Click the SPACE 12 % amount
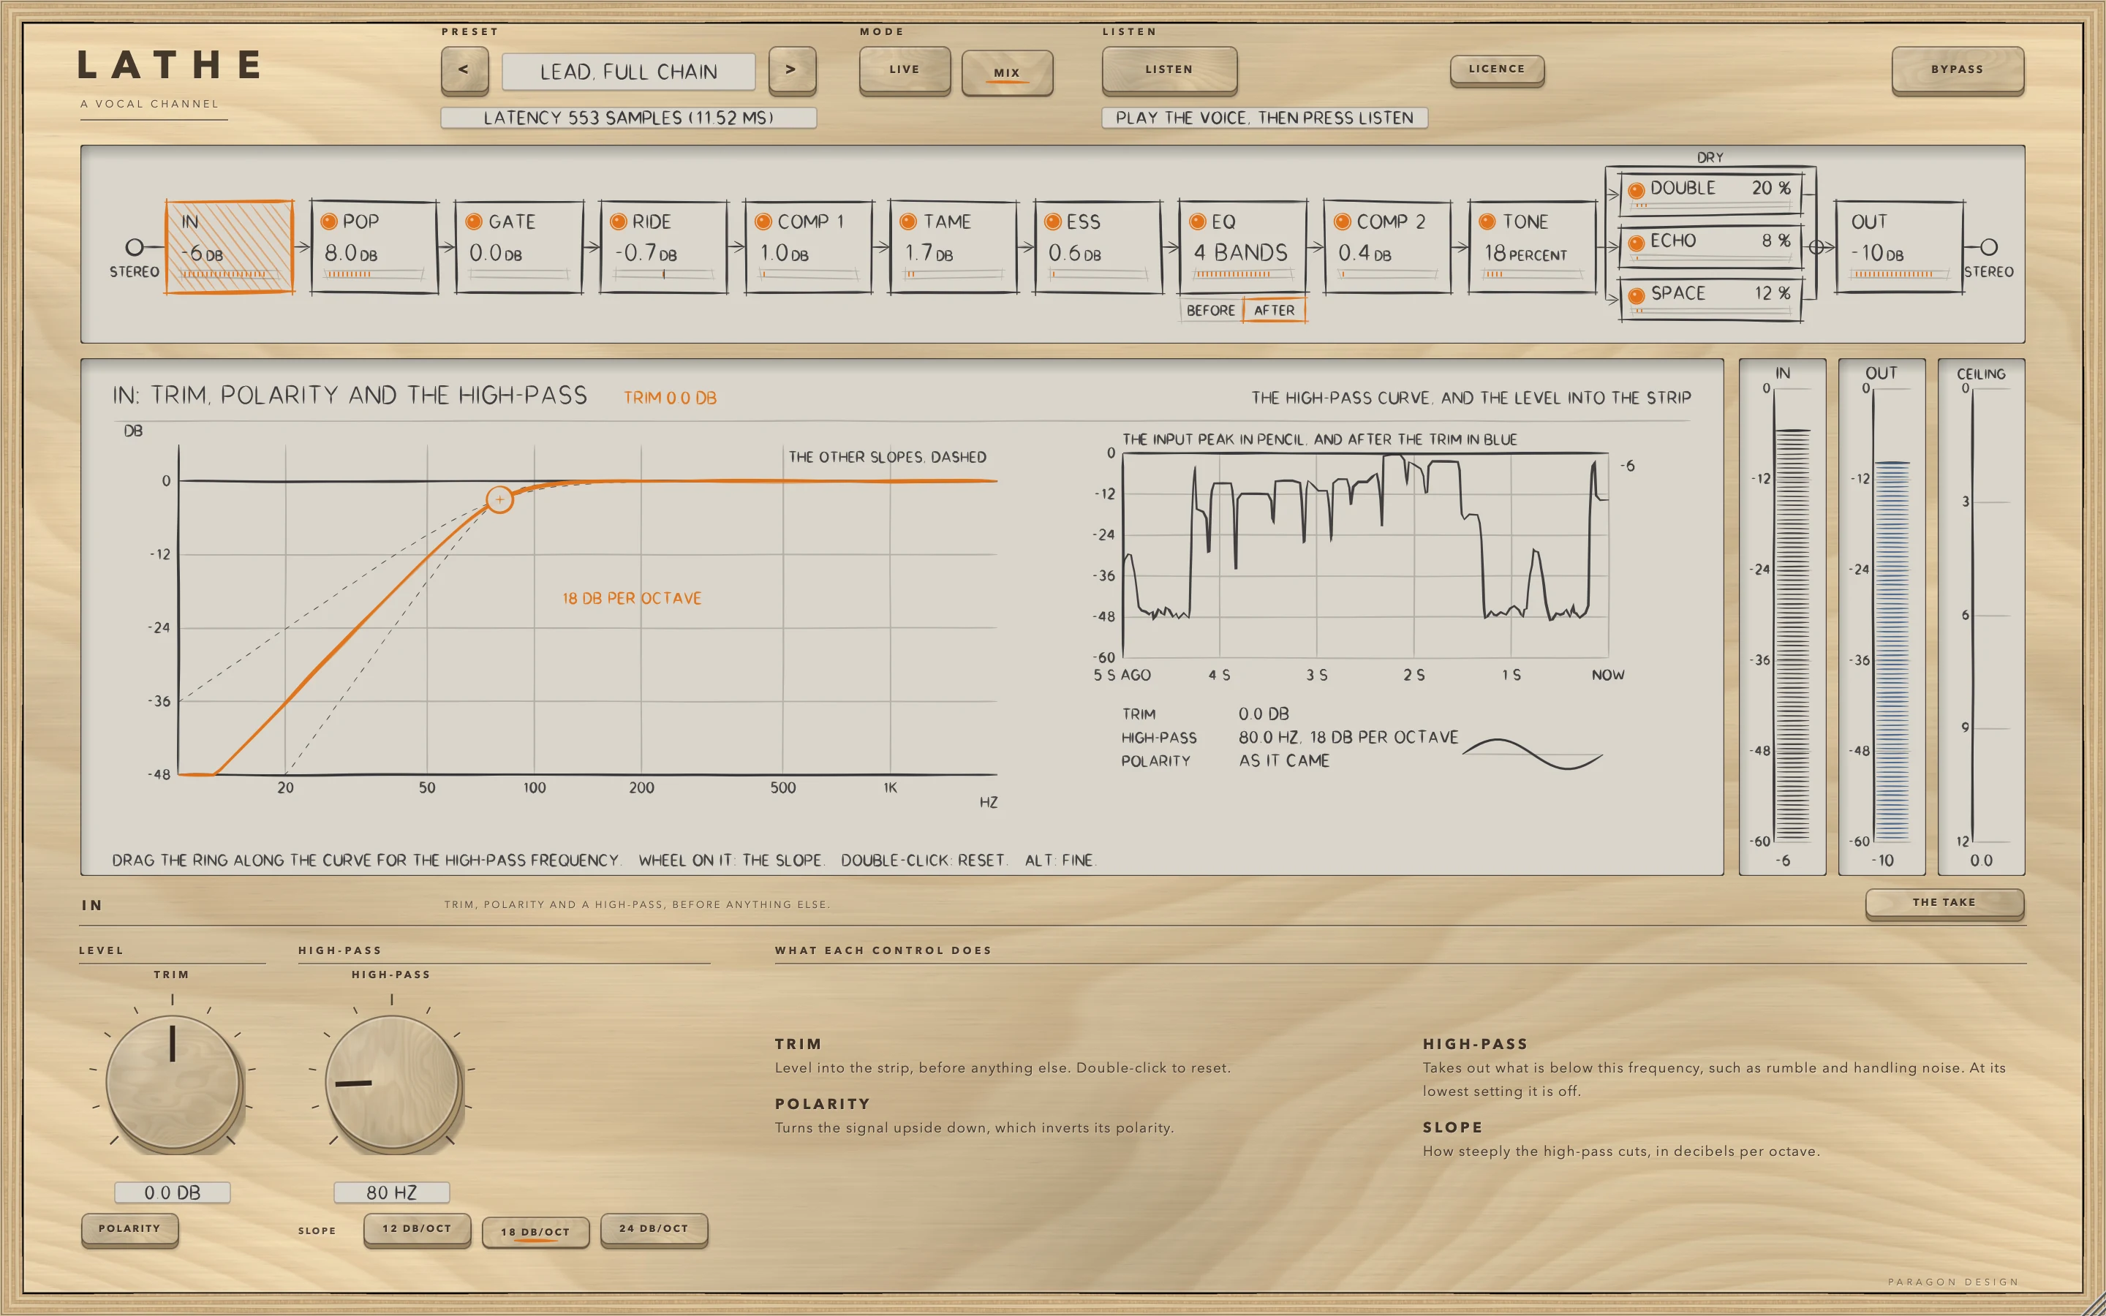This screenshot has width=2106, height=1316. pyautogui.click(x=1772, y=294)
